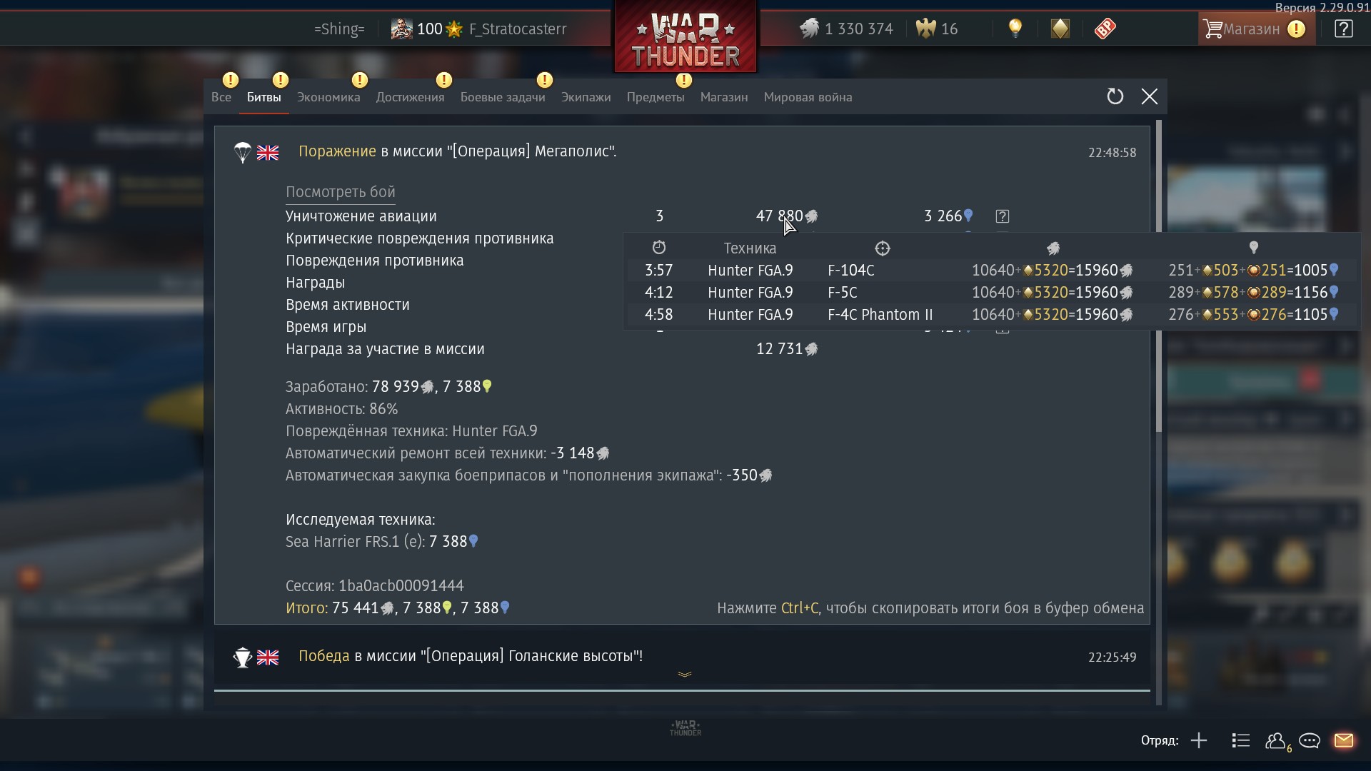This screenshot has width=1371, height=771.
Task: Open the lightbulb research points icon
Action: [1015, 29]
